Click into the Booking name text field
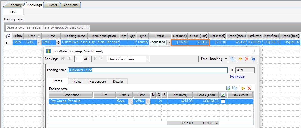Viewport: 301px width, 128px height. (147, 70)
